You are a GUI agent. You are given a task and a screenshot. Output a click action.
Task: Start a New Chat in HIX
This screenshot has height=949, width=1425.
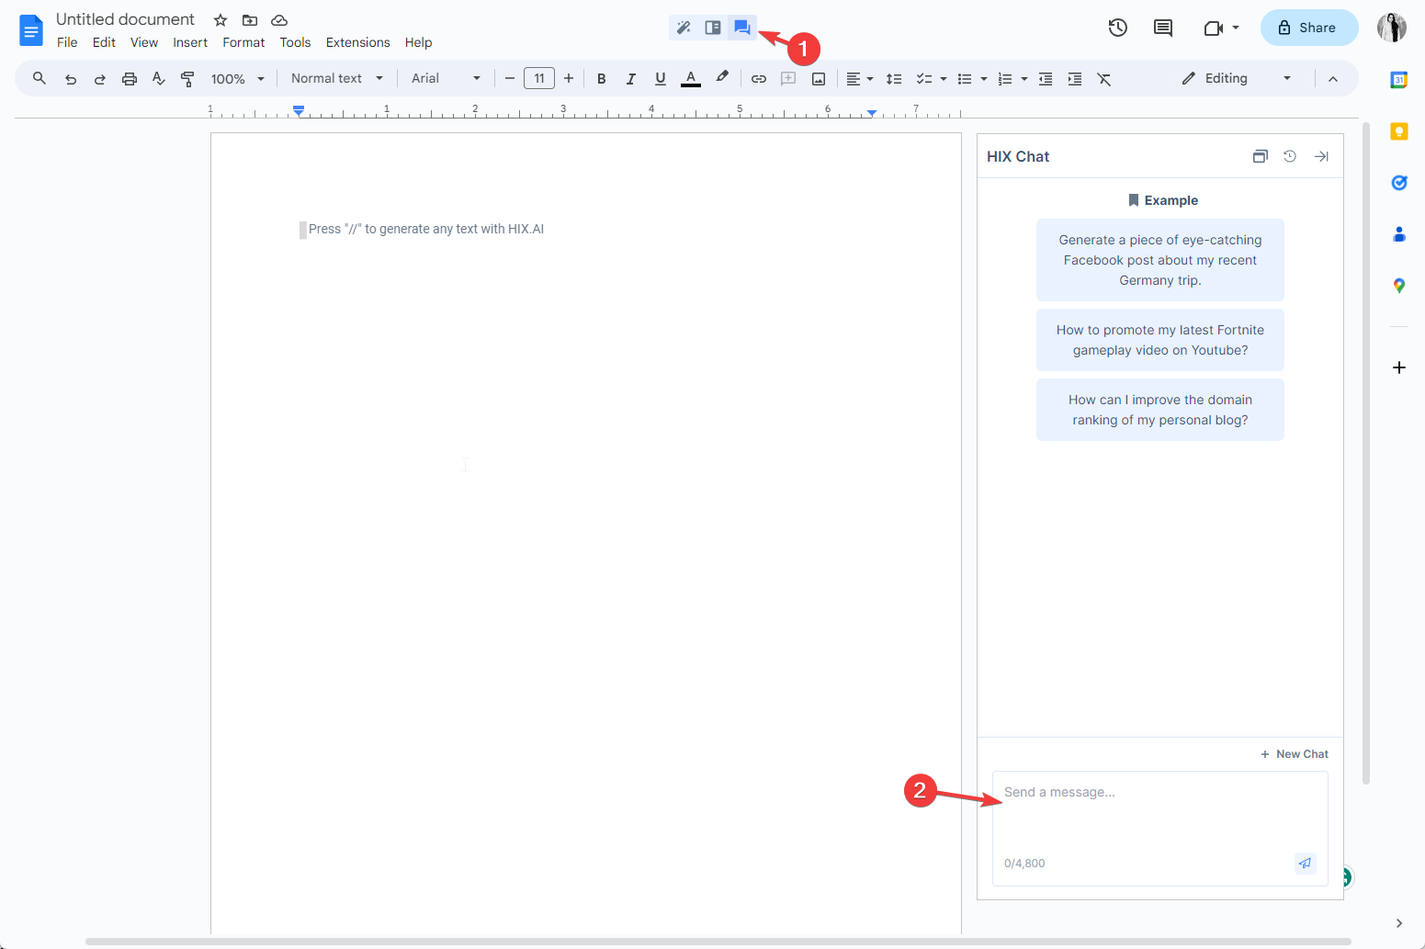(1295, 754)
